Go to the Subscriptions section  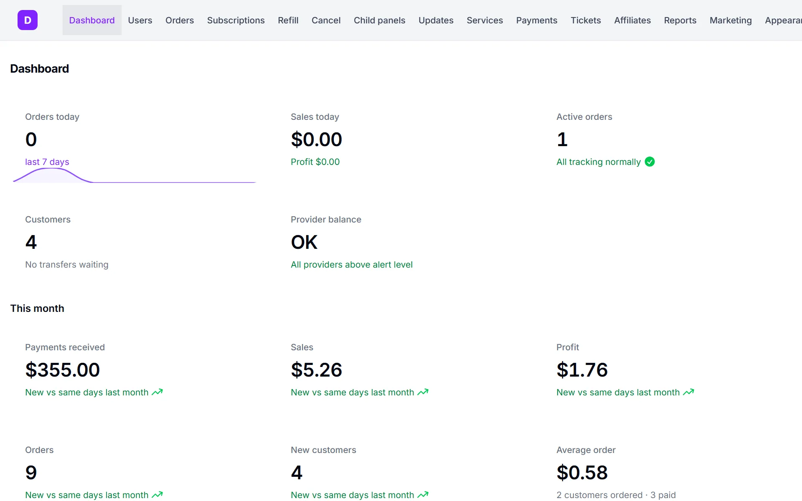point(236,20)
